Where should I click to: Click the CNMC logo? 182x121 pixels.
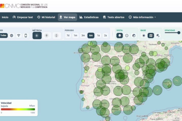point(24,6)
